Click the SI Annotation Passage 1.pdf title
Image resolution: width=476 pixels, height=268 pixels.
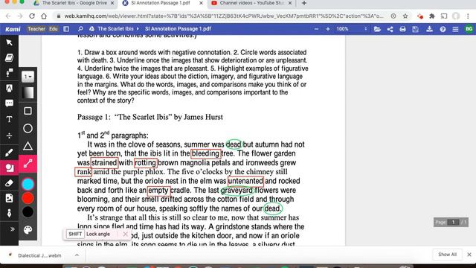(178, 29)
